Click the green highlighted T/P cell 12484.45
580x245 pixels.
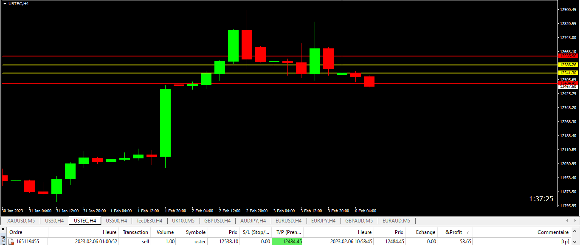287,242
